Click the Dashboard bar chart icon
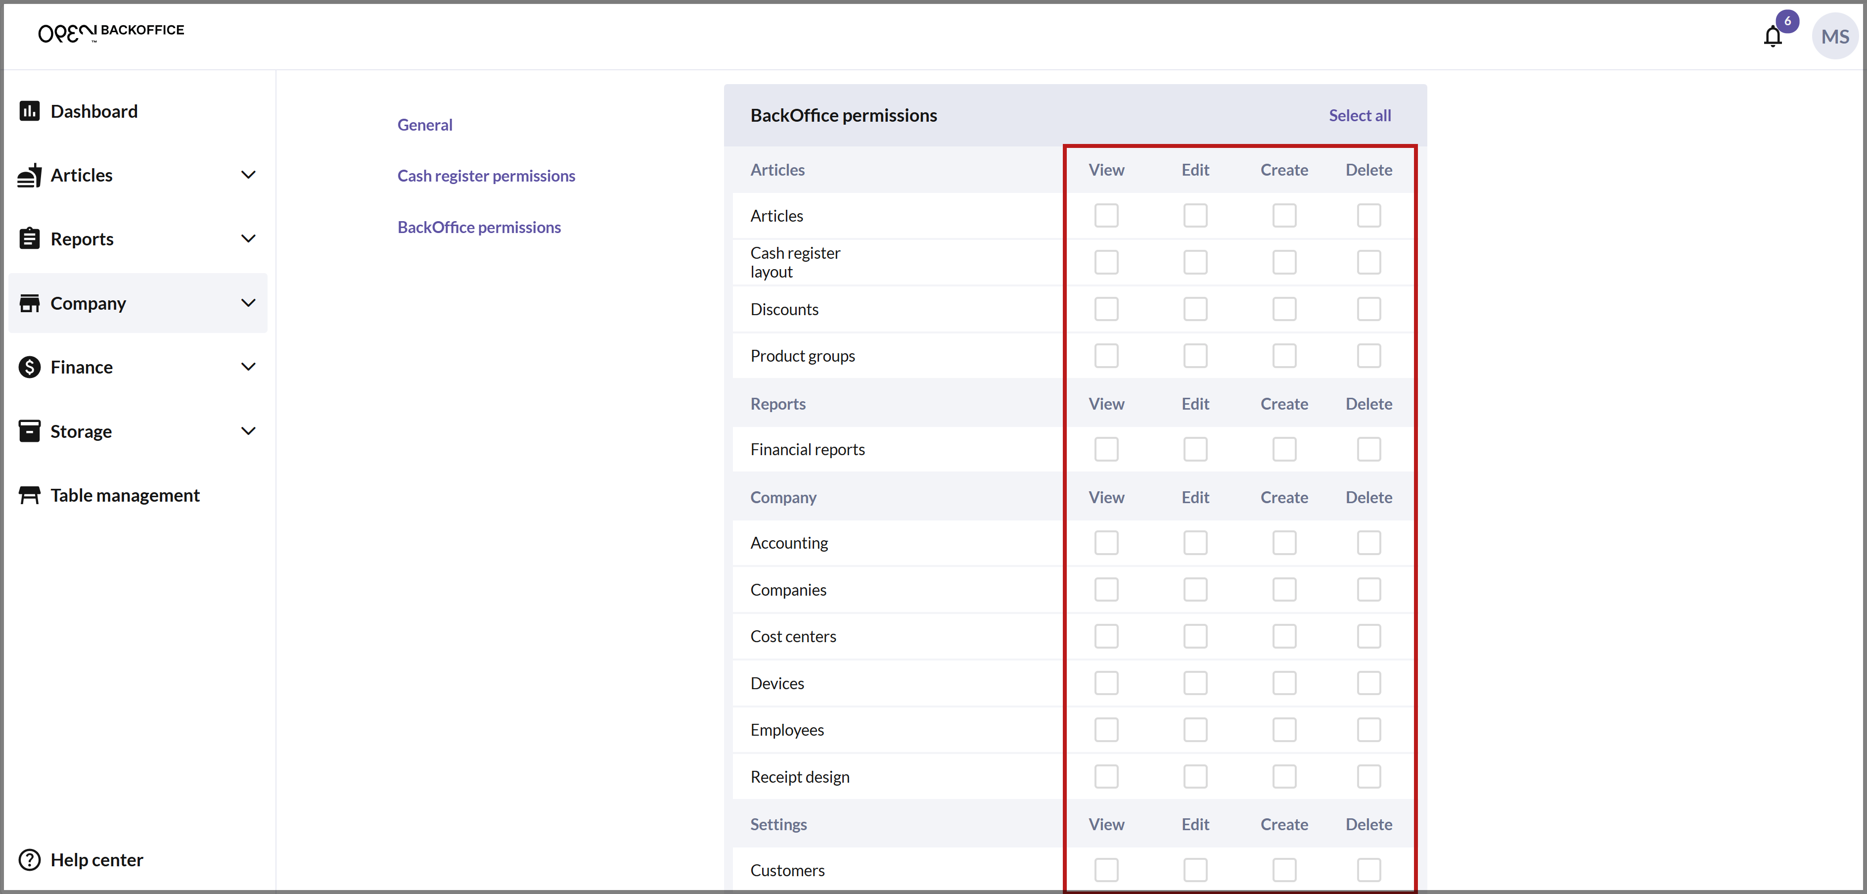1867x894 pixels. [x=29, y=111]
